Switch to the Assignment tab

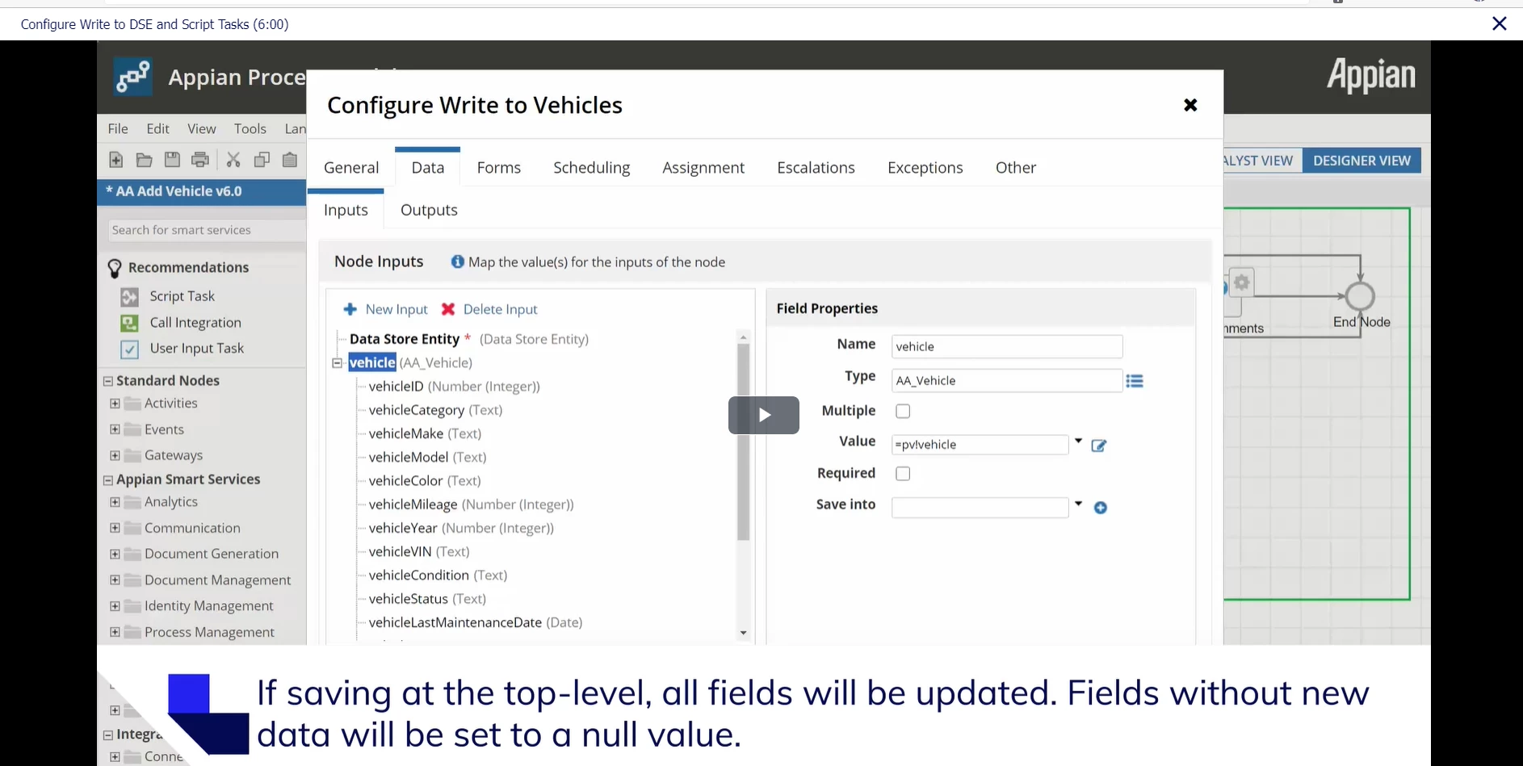[703, 168]
